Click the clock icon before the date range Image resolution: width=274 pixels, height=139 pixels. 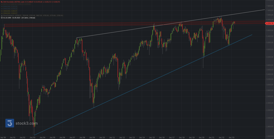click(2, 18)
